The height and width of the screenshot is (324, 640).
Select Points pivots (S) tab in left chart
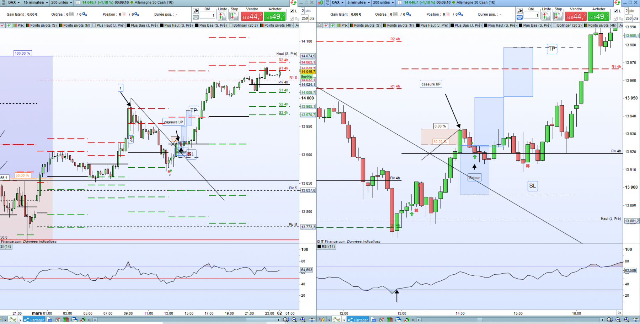pyautogui.click(x=41, y=25)
